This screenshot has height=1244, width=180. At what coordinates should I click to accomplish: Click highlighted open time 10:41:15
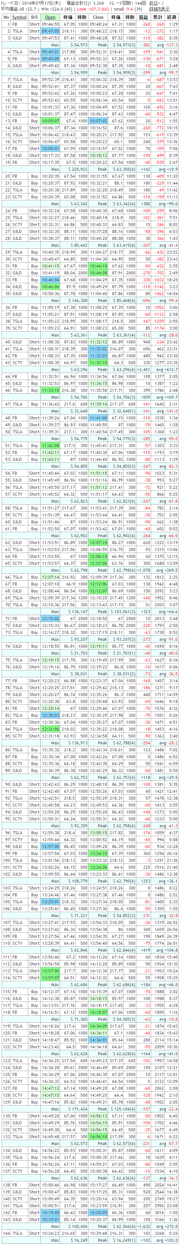[50, 266]
